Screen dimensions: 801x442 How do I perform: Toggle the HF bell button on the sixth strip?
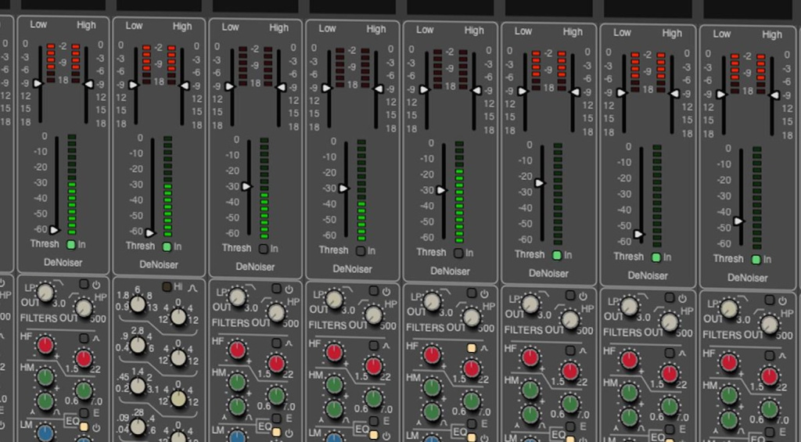click(x=570, y=350)
